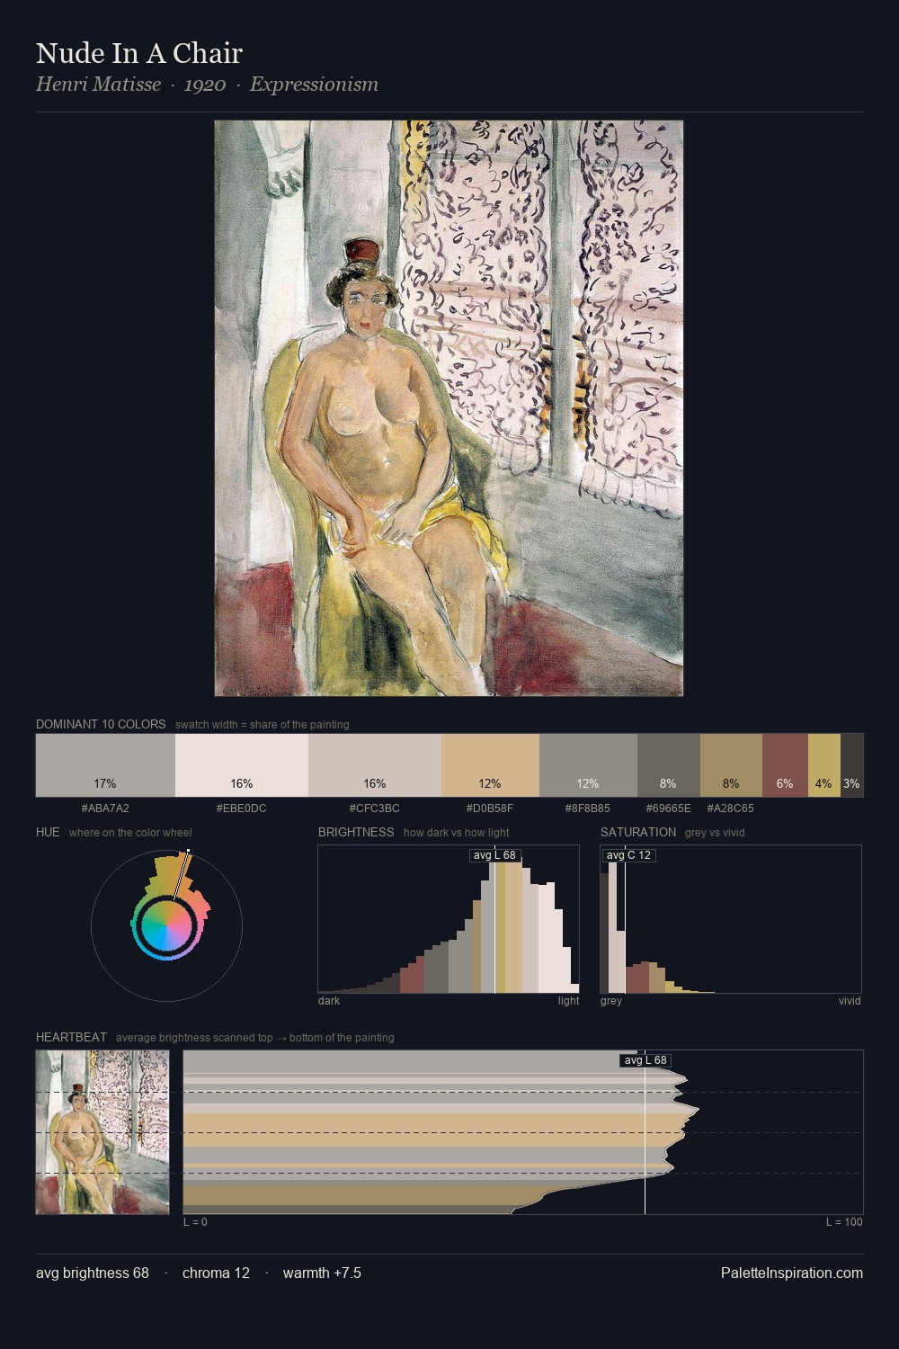The height and width of the screenshot is (1349, 899).
Task: Click the small painting thumbnail in Heartbeat
Action: 102,1132
